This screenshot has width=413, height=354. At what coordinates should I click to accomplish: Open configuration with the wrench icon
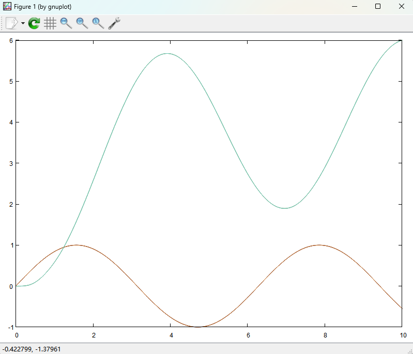click(114, 23)
